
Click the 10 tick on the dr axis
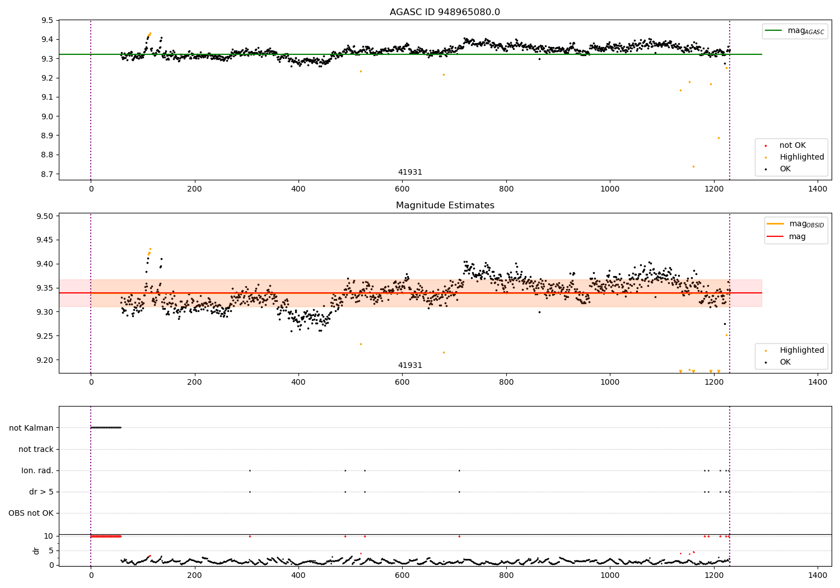pos(49,536)
